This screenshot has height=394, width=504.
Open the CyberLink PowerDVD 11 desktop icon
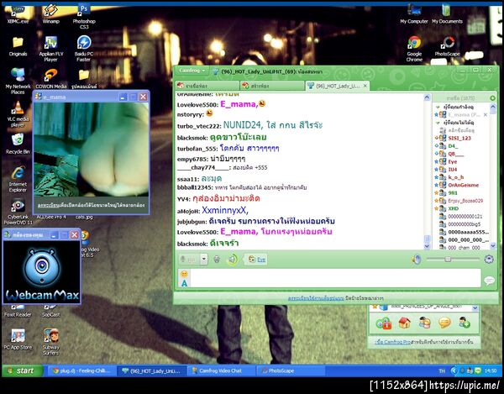coord(18,212)
